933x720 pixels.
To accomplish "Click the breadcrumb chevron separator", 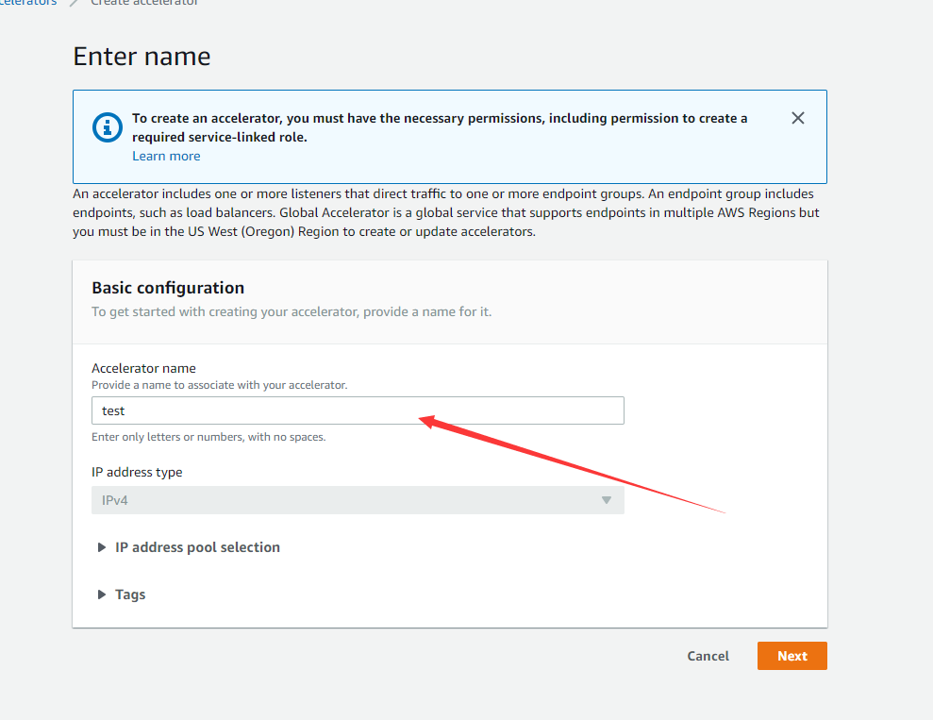I will (x=74, y=3).
